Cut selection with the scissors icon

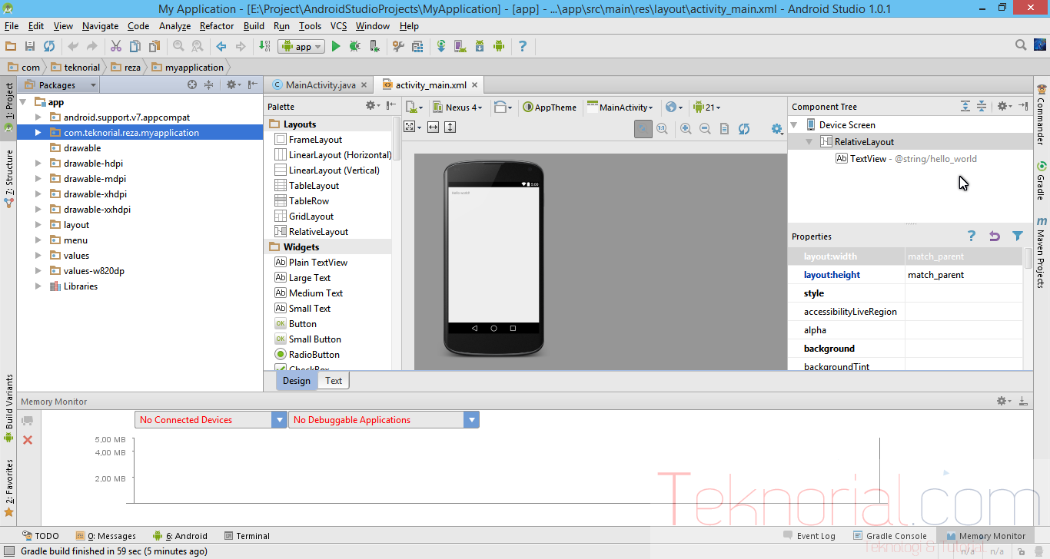(116, 47)
